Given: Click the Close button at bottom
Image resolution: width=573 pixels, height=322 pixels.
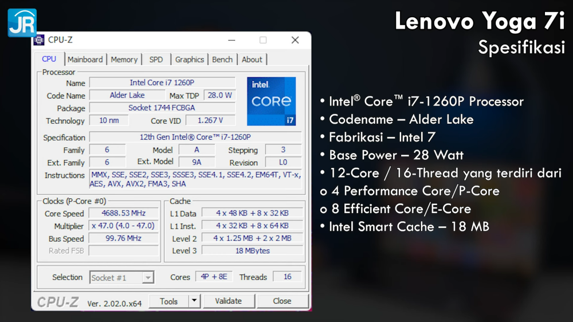Looking at the screenshot, I should pyautogui.click(x=282, y=301).
